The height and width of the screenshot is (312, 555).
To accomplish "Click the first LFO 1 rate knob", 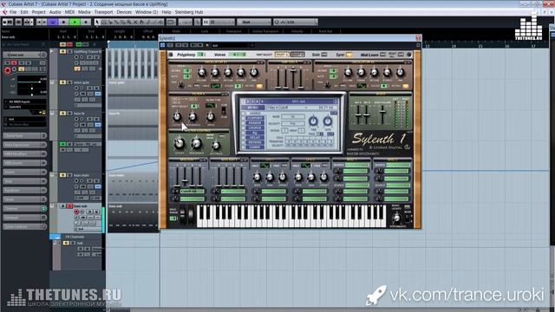I will [258, 177].
